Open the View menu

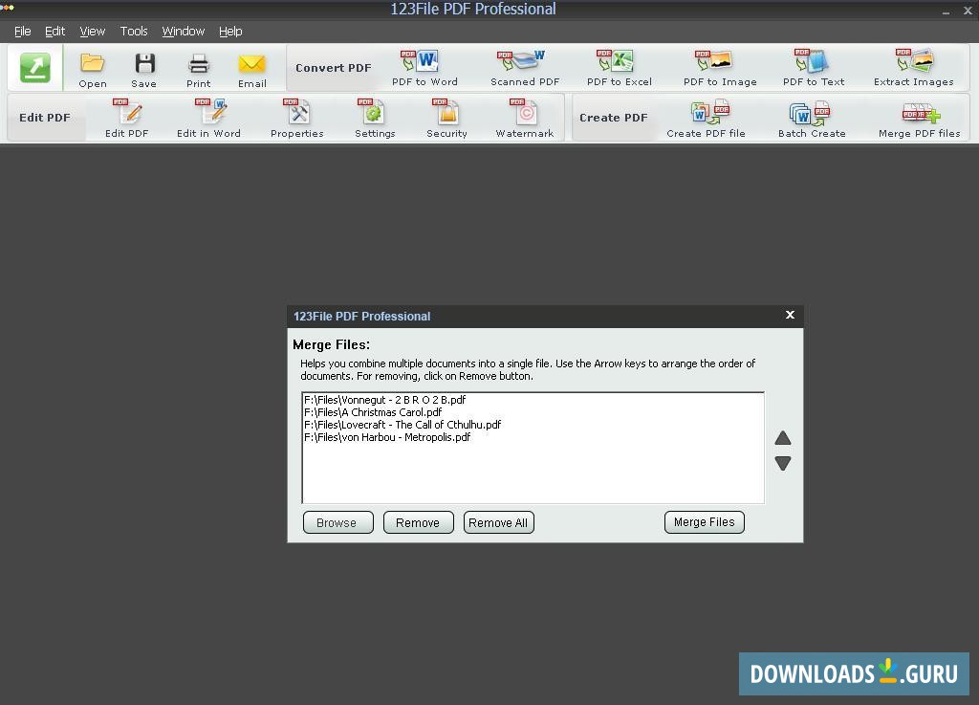pos(93,32)
